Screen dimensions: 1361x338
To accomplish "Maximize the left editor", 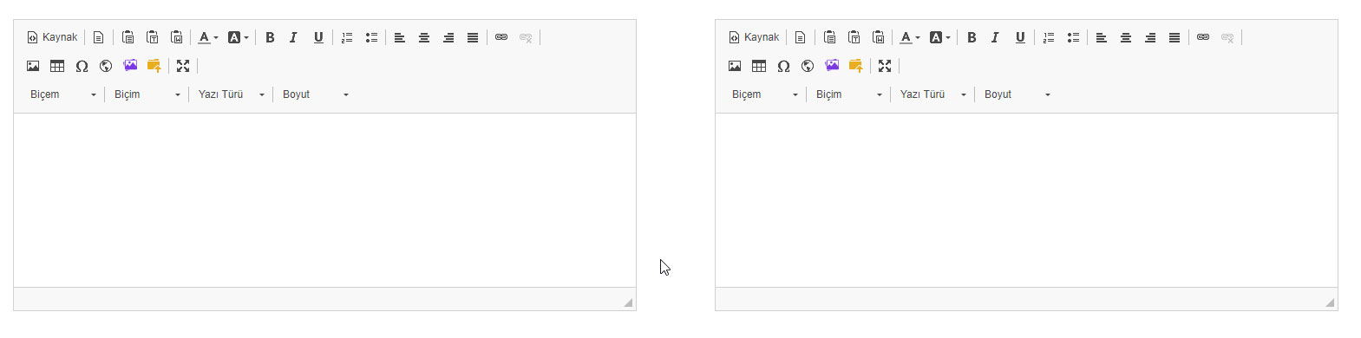I will [x=183, y=66].
